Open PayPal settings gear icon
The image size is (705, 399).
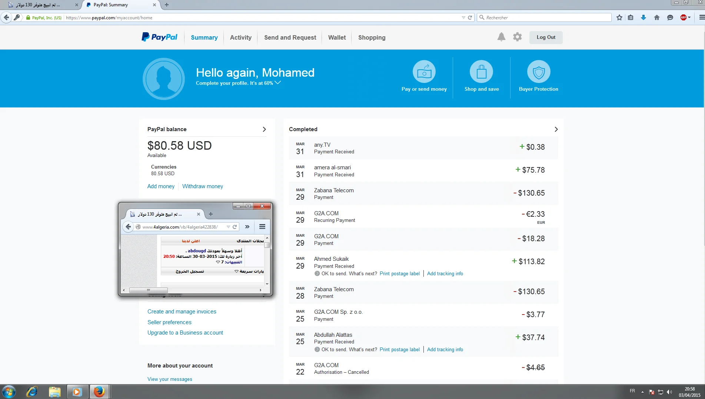[x=517, y=37]
